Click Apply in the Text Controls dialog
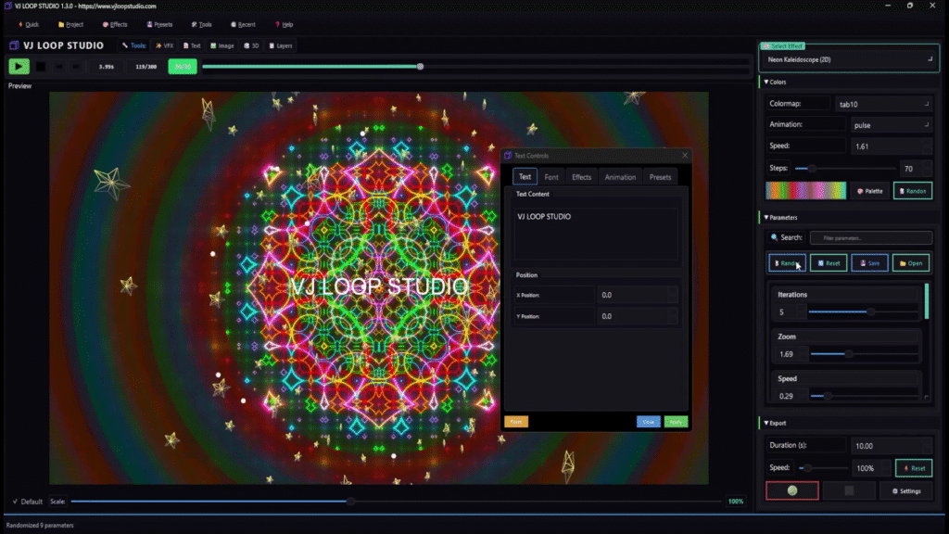 (677, 422)
